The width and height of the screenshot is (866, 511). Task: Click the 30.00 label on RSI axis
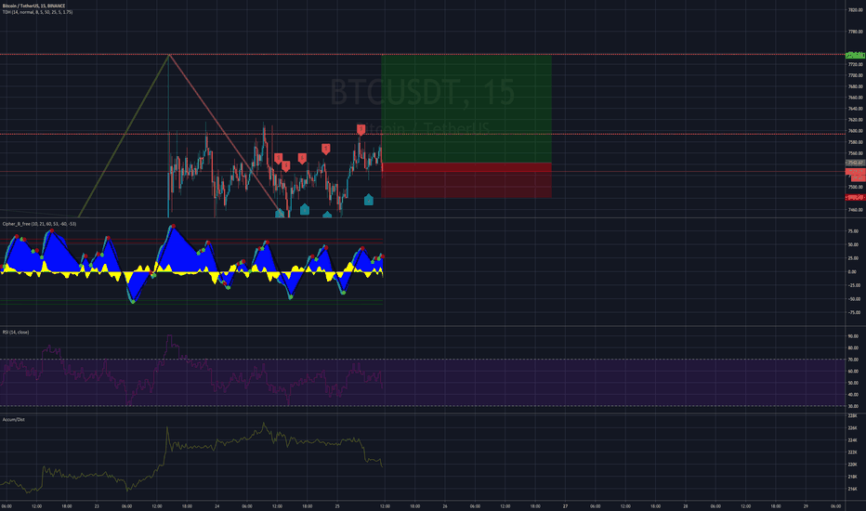coord(853,407)
